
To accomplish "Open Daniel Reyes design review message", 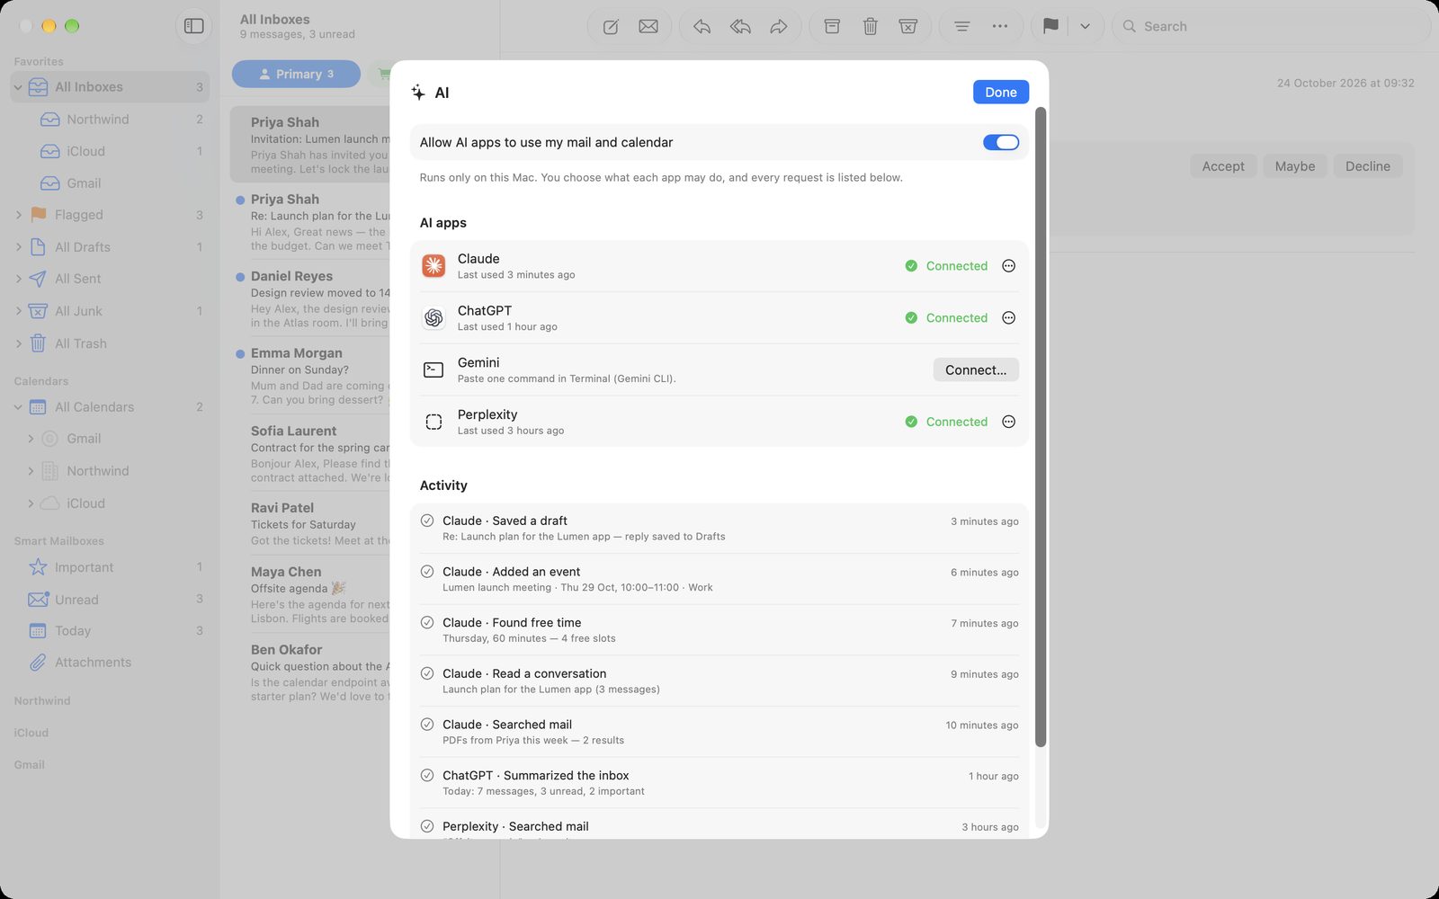I will pos(310,299).
